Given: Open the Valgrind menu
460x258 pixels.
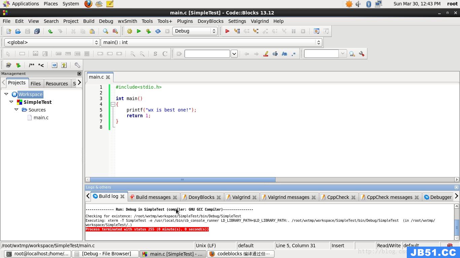Looking at the screenshot, I should [260, 21].
